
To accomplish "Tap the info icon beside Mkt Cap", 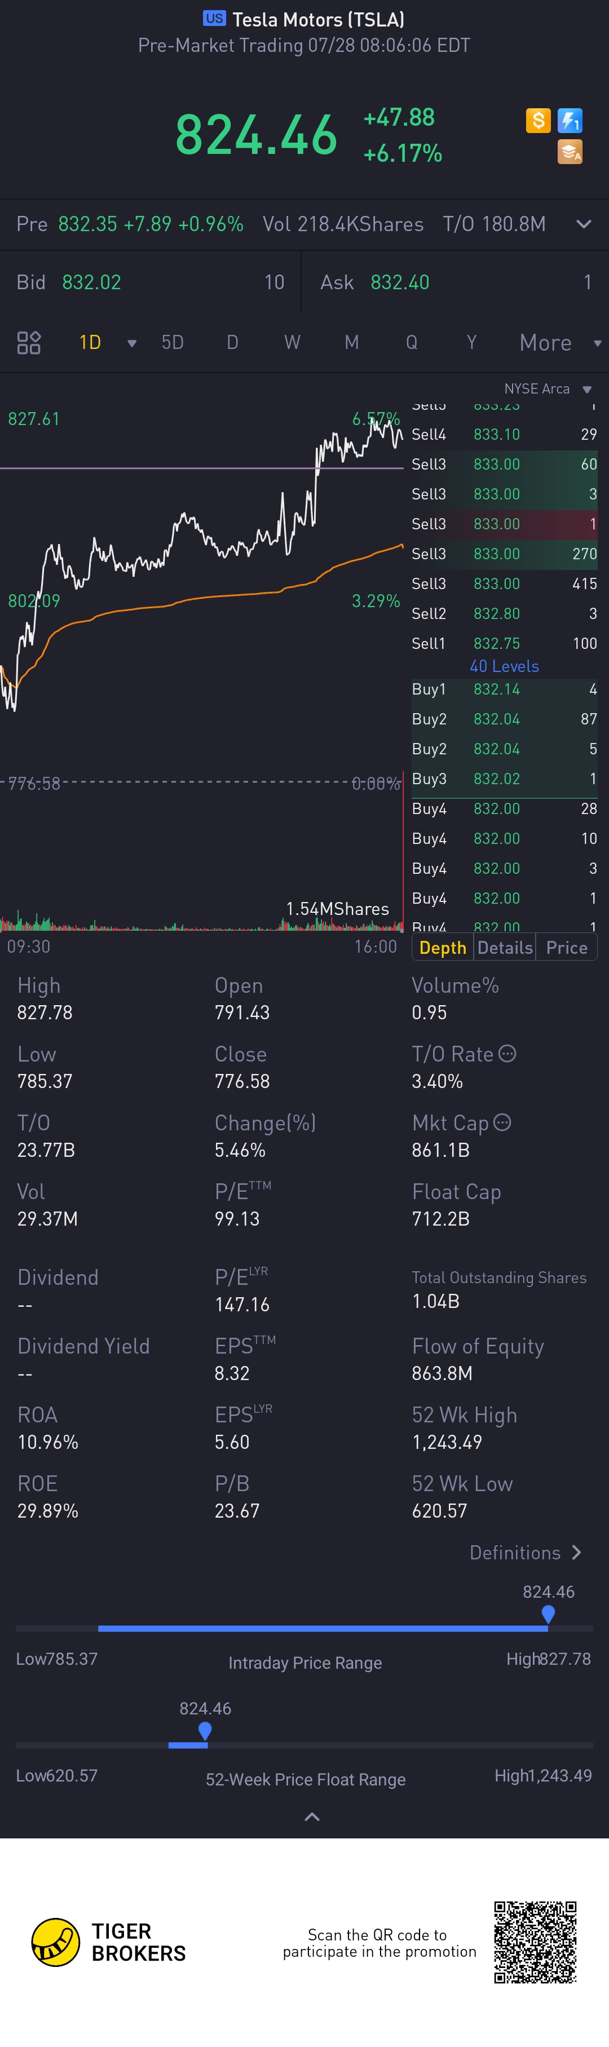I will [502, 1122].
